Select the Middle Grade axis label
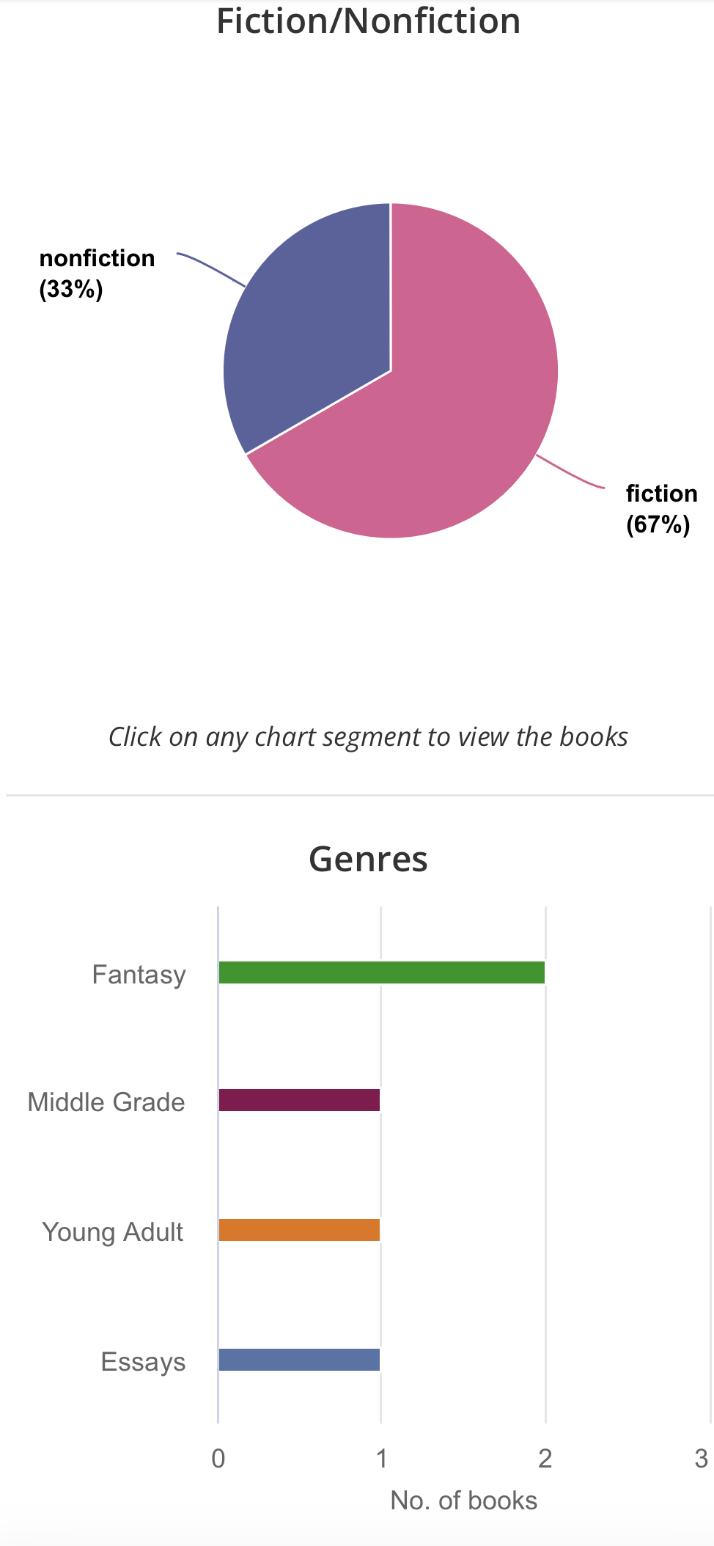Screen dimensions: 714x1546 106,1102
